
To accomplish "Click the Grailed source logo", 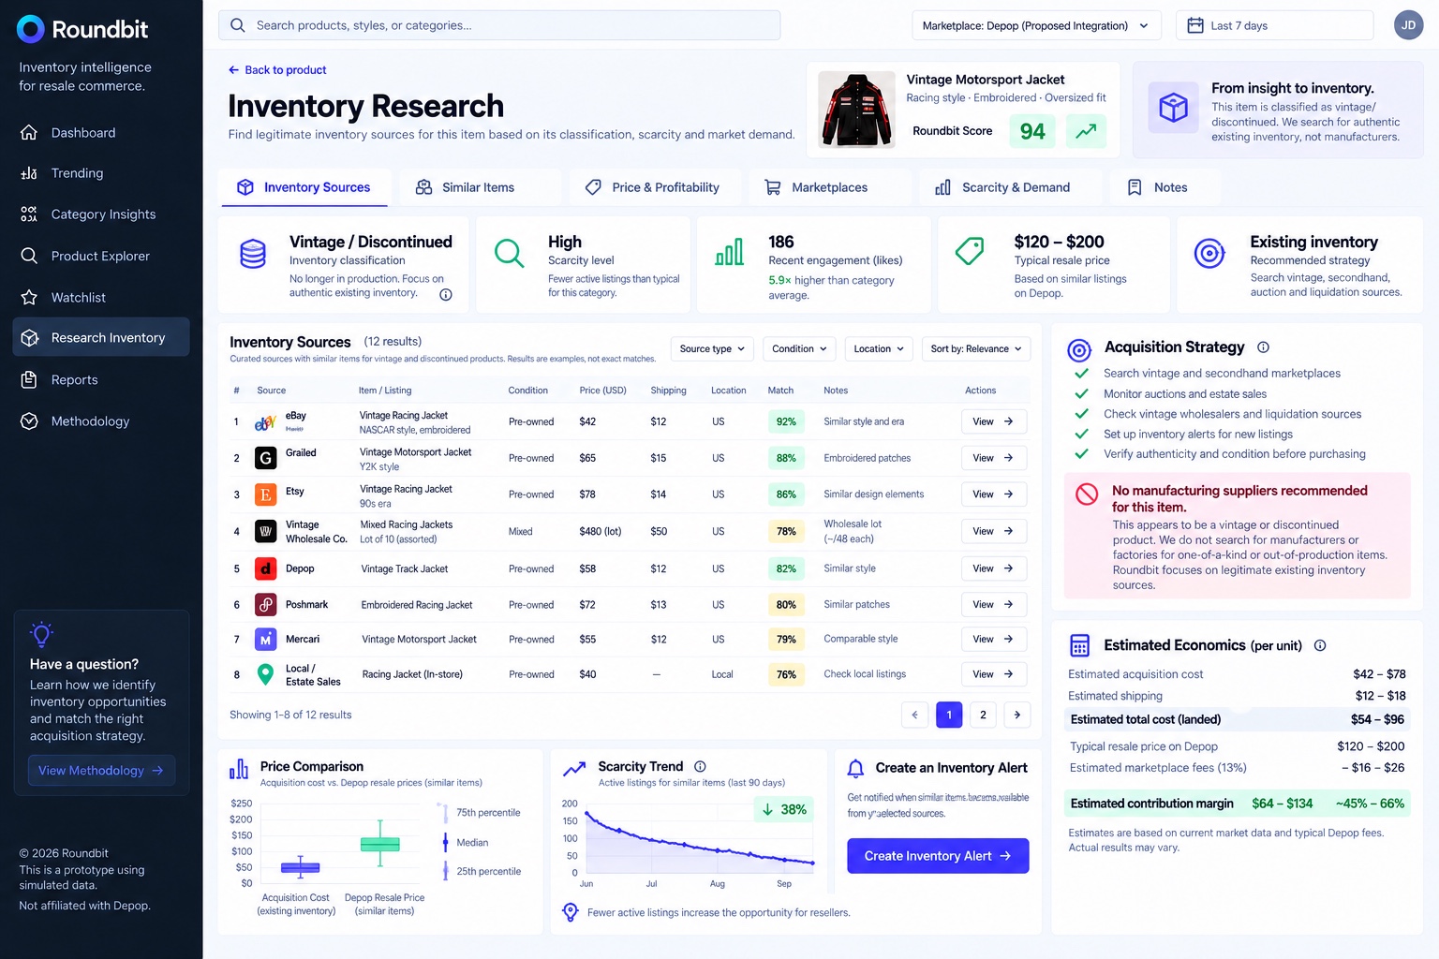I will tap(266, 458).
